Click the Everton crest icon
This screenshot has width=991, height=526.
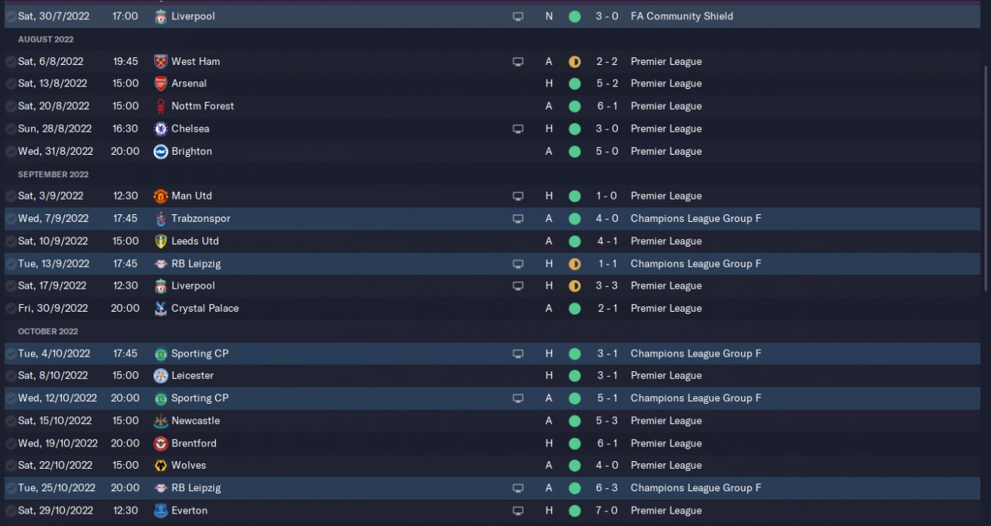click(160, 511)
